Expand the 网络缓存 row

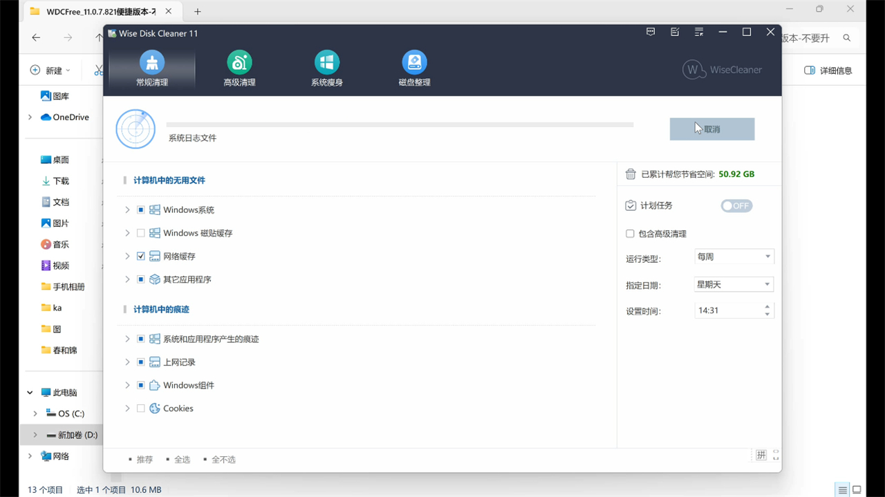click(127, 256)
